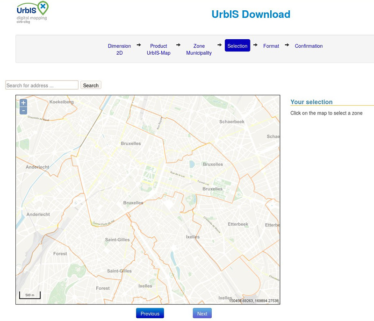Image resolution: width=374 pixels, height=321 pixels.
Task: Click the Your selection heading
Action: click(x=311, y=102)
